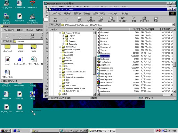Click the Delete (削除) X icon
The image size is (178, 133).
pos(134,19)
